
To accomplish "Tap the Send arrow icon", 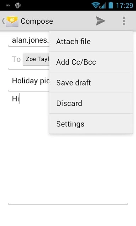I will pyautogui.click(x=101, y=21).
